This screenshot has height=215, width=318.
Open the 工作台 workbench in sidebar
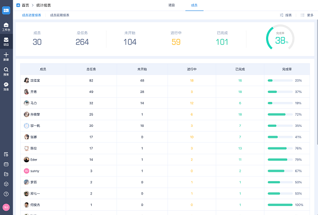click(6, 26)
